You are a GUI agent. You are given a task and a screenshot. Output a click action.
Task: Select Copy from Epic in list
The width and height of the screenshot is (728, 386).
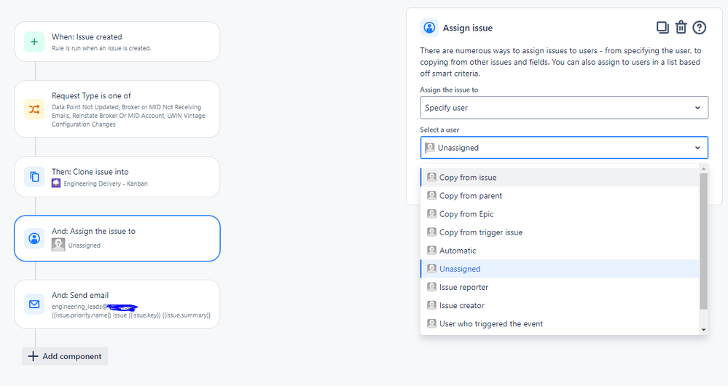(560, 214)
